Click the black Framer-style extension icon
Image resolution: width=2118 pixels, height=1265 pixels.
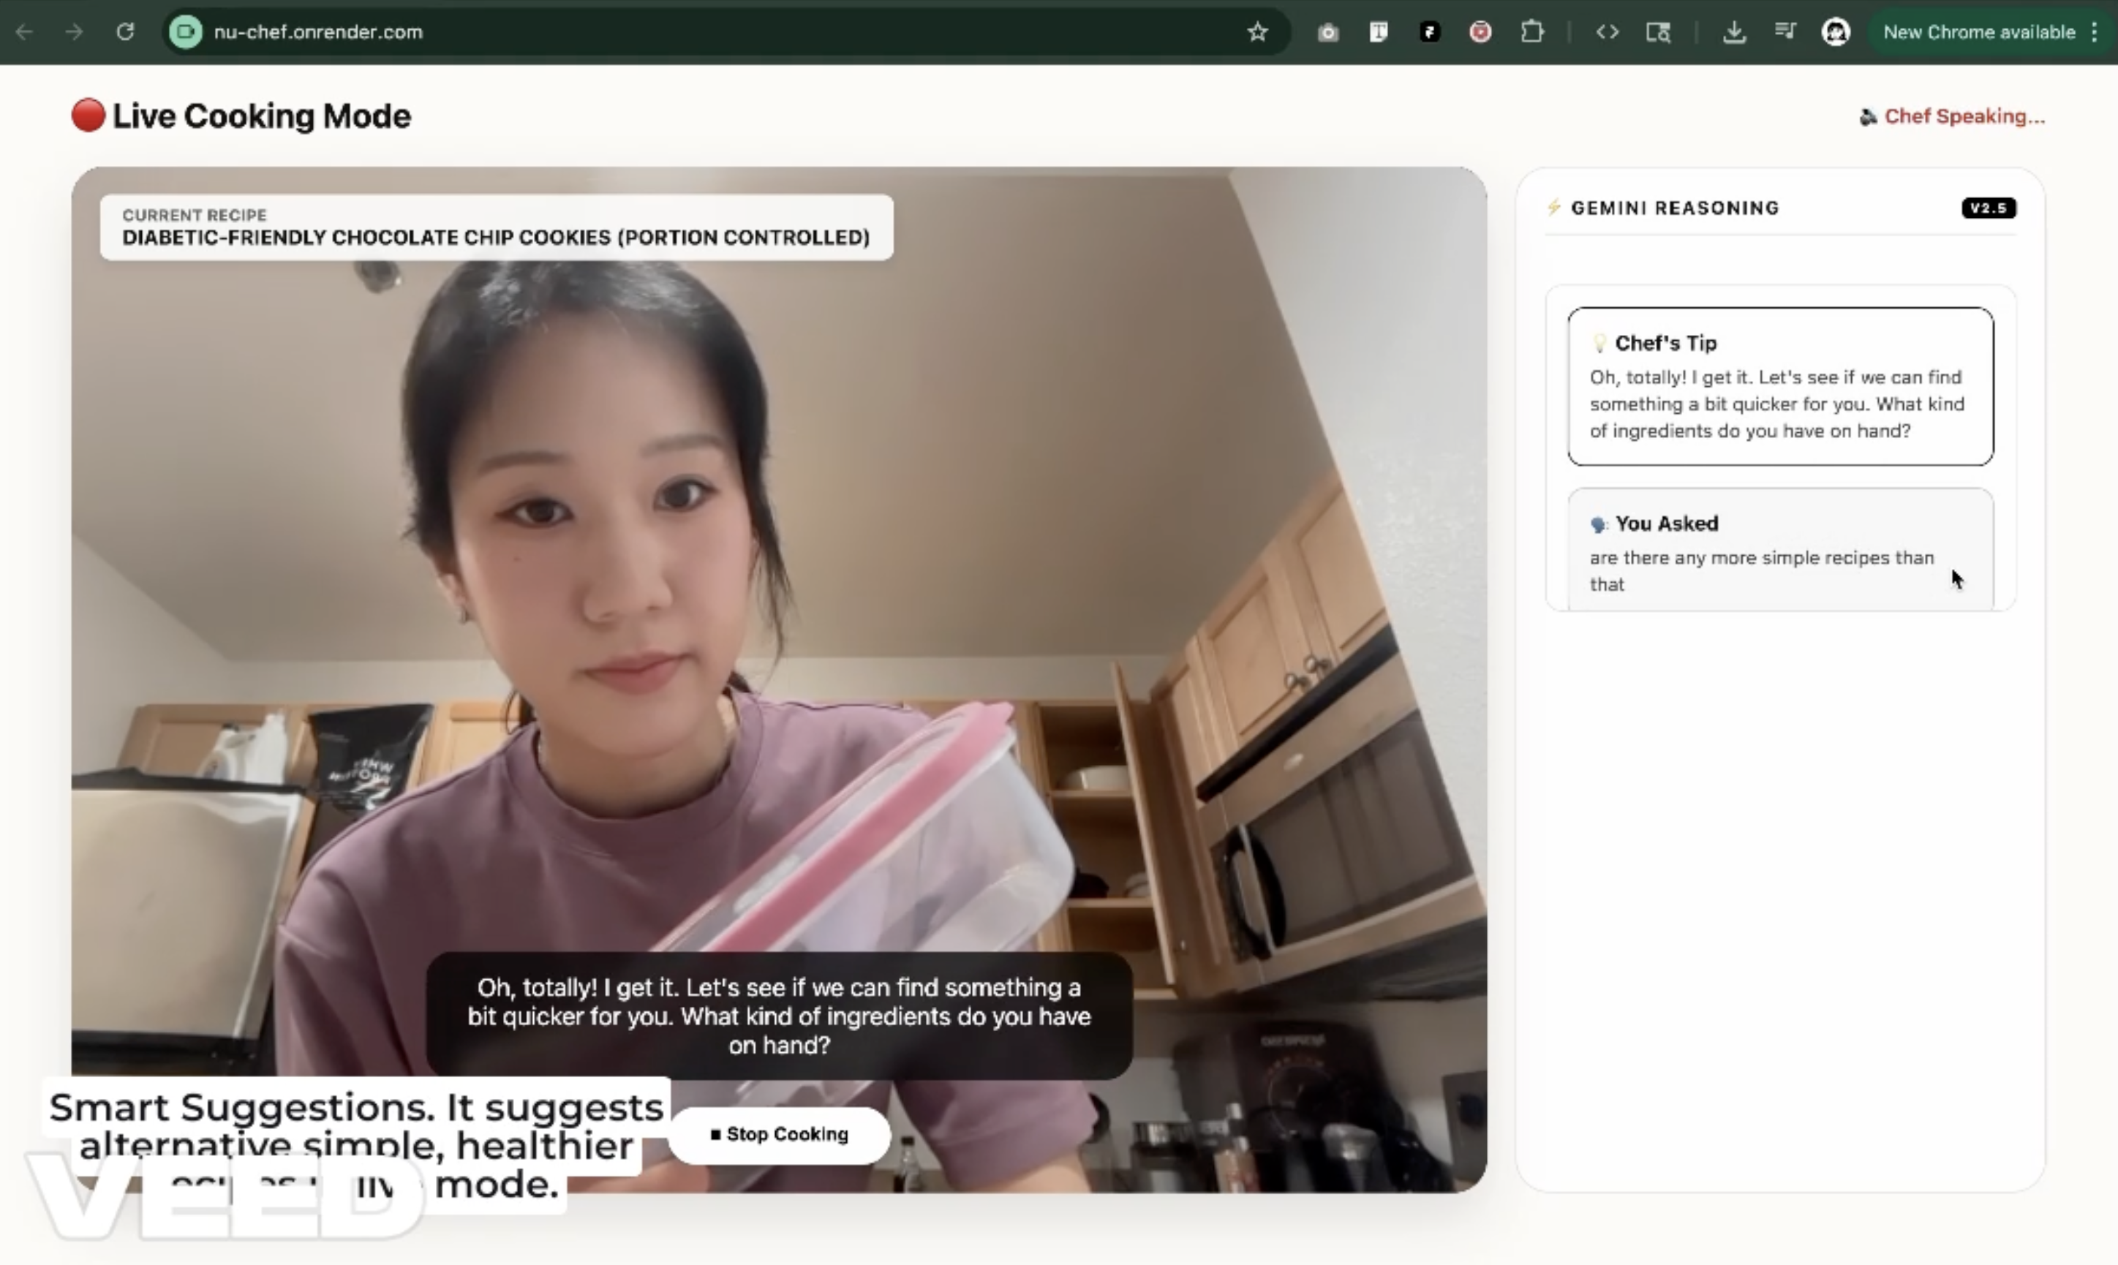pos(1429,32)
